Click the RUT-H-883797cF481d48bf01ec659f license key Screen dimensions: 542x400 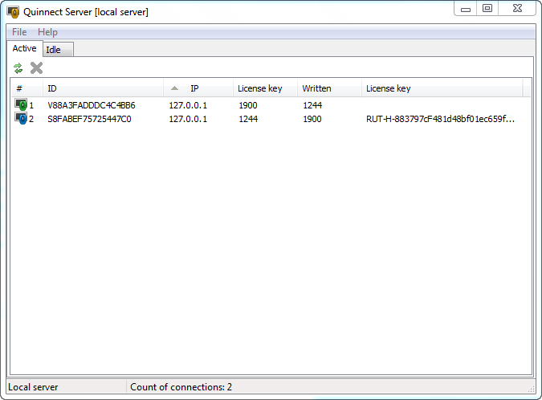click(x=440, y=119)
